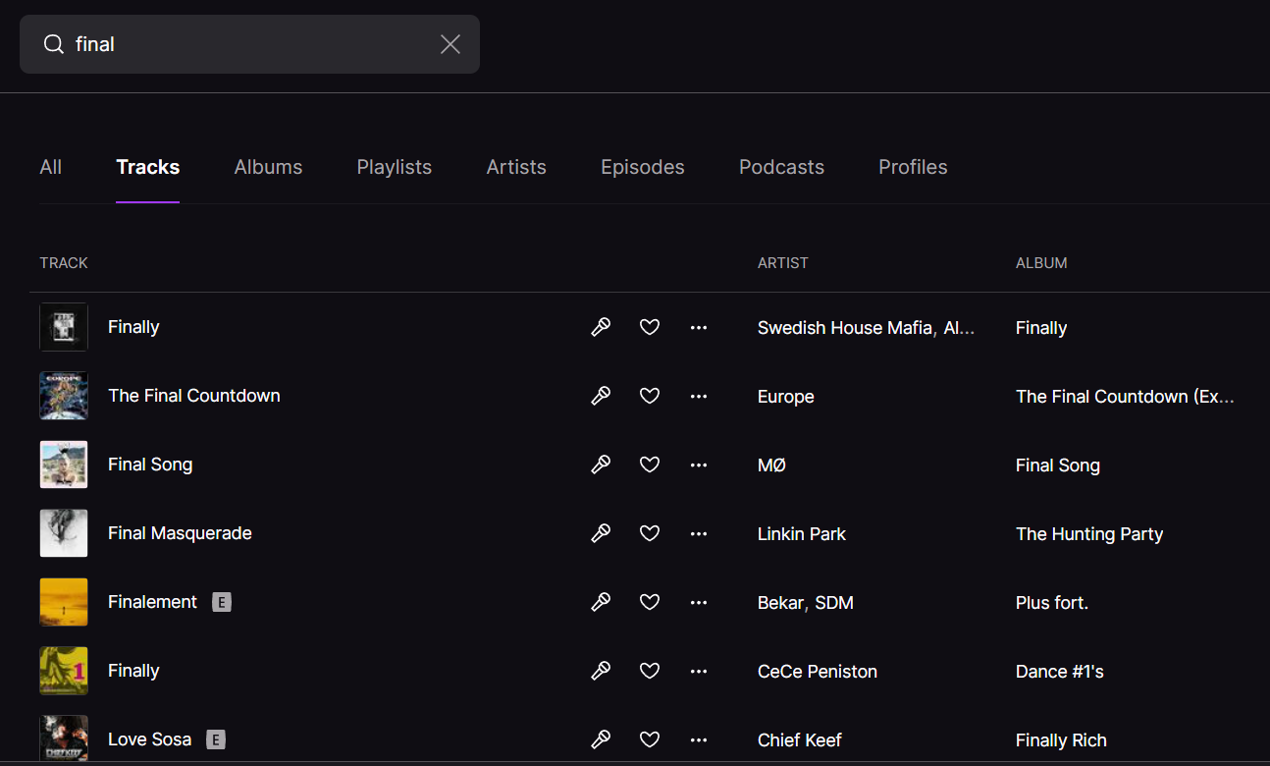Open the Final Song album link
This screenshot has width=1270, height=766.
click(x=1058, y=465)
